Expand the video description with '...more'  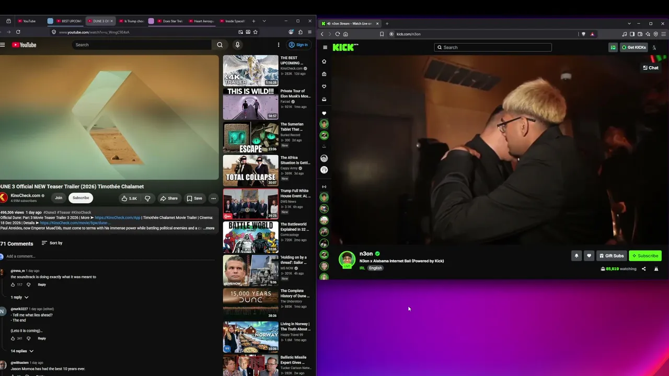[x=209, y=228]
